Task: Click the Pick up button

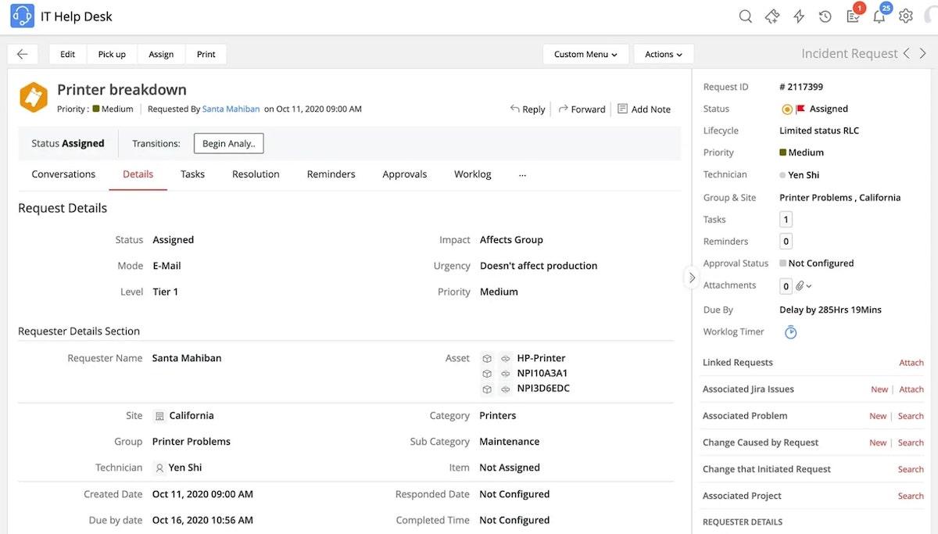Action: 112,54
